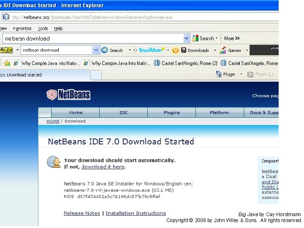
Task: Expand the Google search box dropdown
Action: pos(186,38)
